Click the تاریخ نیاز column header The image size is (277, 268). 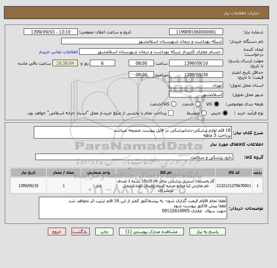click(28, 172)
